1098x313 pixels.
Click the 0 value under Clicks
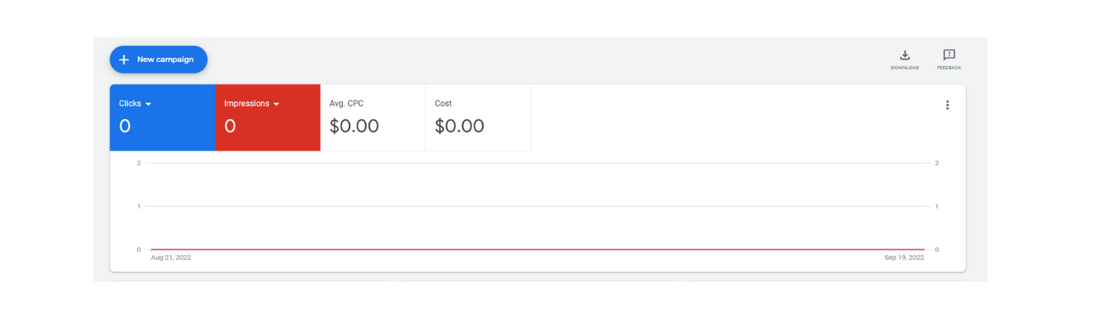pyautogui.click(x=125, y=126)
